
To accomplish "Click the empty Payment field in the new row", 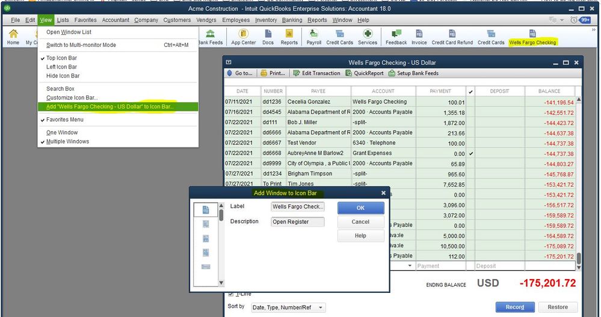I will pos(440,266).
